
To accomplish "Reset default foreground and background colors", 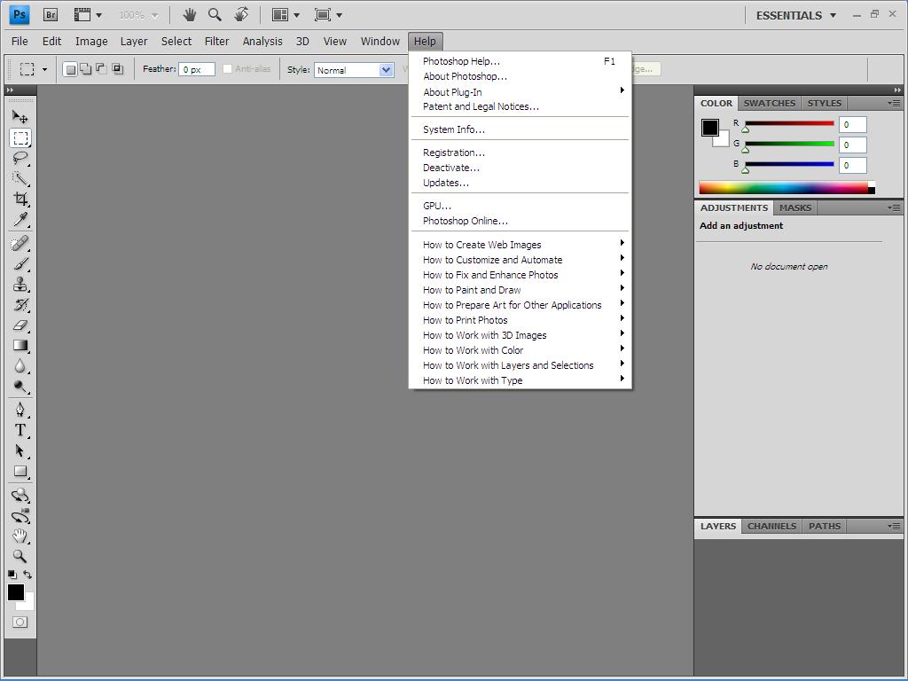I will (x=12, y=575).
